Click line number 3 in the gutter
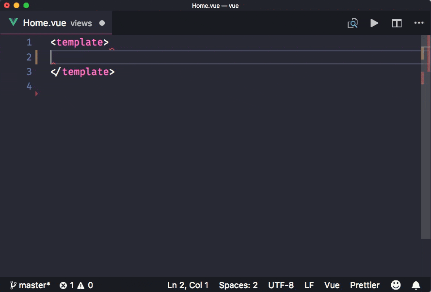431x292 pixels. 29,72
